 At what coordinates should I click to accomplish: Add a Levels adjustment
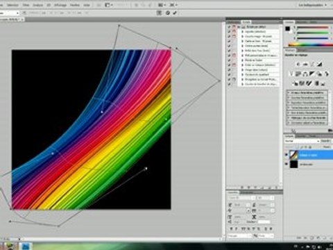point(305,64)
